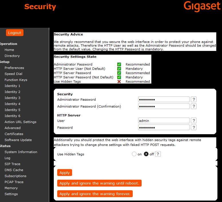Screen dimensions: 222x202
Task: Click the HTTP Server section heading
Action: pos(69,115)
